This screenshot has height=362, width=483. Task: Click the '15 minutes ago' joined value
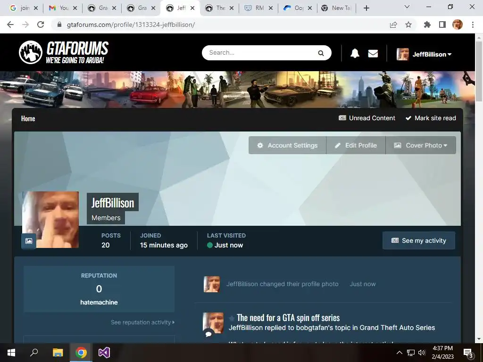point(164,245)
